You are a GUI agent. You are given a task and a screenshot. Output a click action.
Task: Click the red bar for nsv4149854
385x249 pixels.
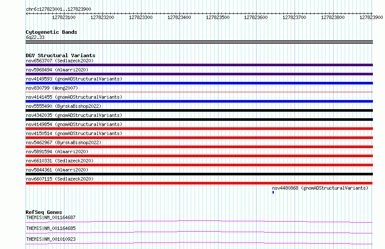tap(199, 129)
